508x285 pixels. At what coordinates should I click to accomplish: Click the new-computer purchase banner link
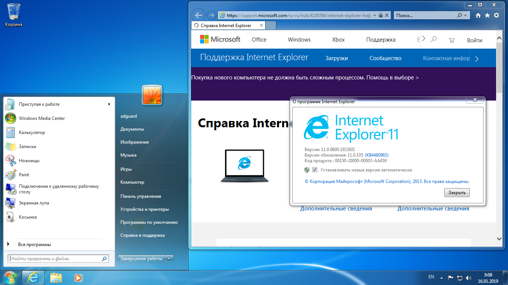pos(305,78)
